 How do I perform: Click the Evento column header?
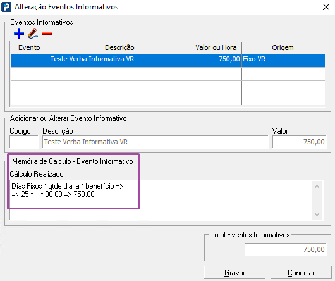(x=29, y=47)
